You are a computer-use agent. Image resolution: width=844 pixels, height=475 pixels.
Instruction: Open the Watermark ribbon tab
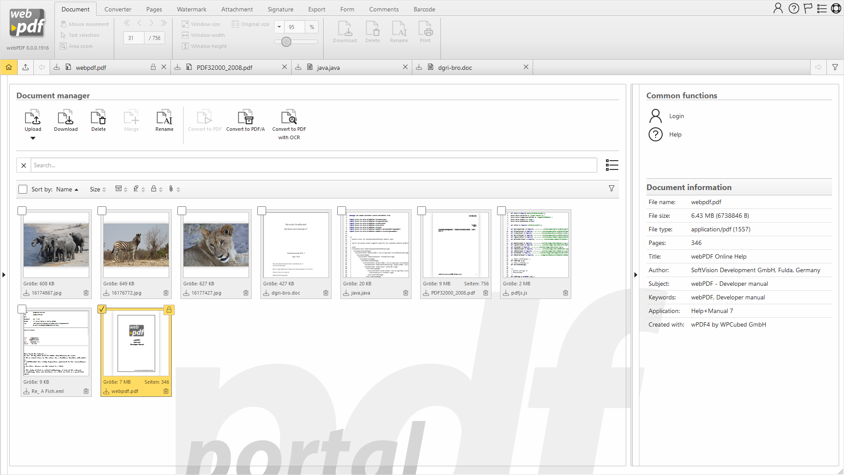[x=191, y=9]
